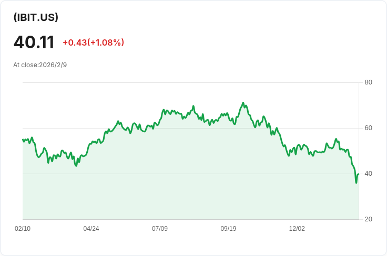Click the green shaded area under the line

[x=189, y=178]
